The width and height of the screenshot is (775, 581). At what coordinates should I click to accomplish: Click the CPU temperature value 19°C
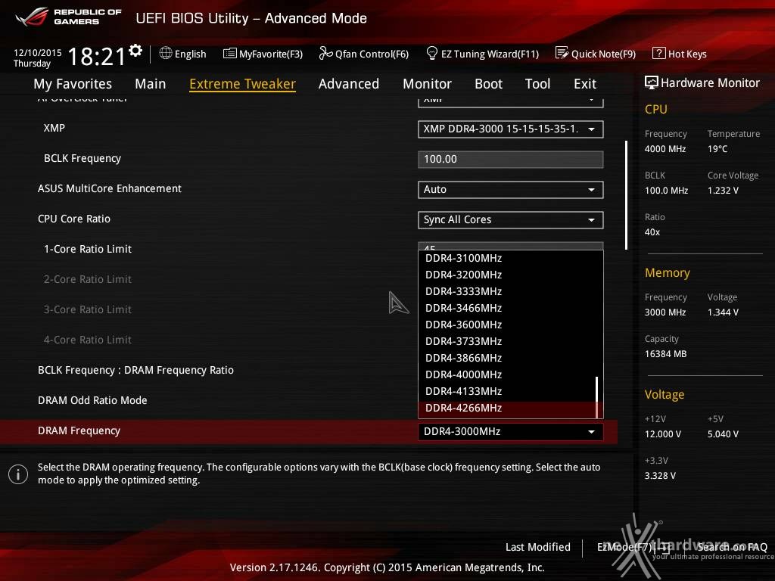pos(717,149)
